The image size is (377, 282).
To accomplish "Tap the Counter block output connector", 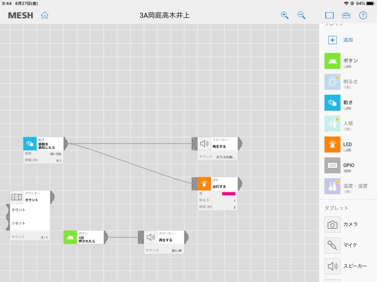I will [x=52, y=197].
